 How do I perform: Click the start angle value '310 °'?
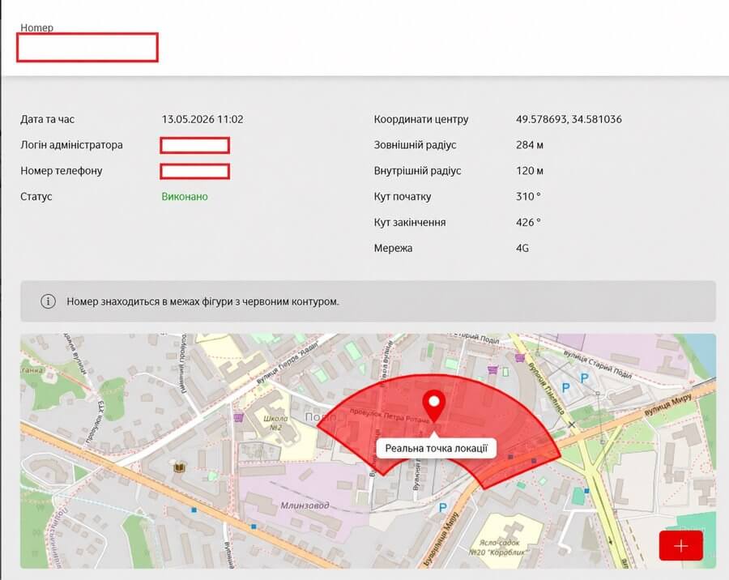click(x=528, y=196)
